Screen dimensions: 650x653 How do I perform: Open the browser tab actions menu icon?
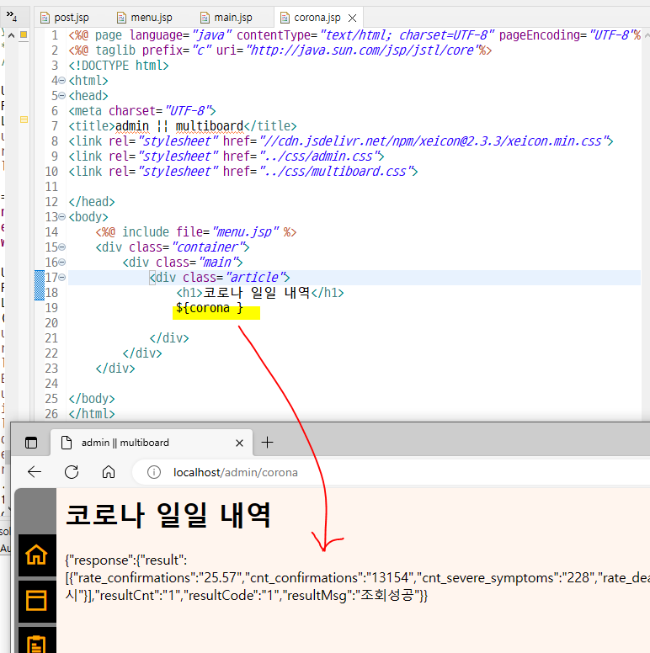[31, 443]
